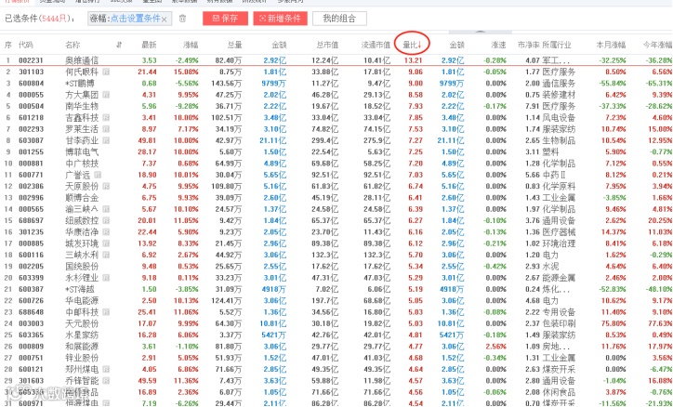Click the margin badge beside 甘李药业

click(106, 140)
